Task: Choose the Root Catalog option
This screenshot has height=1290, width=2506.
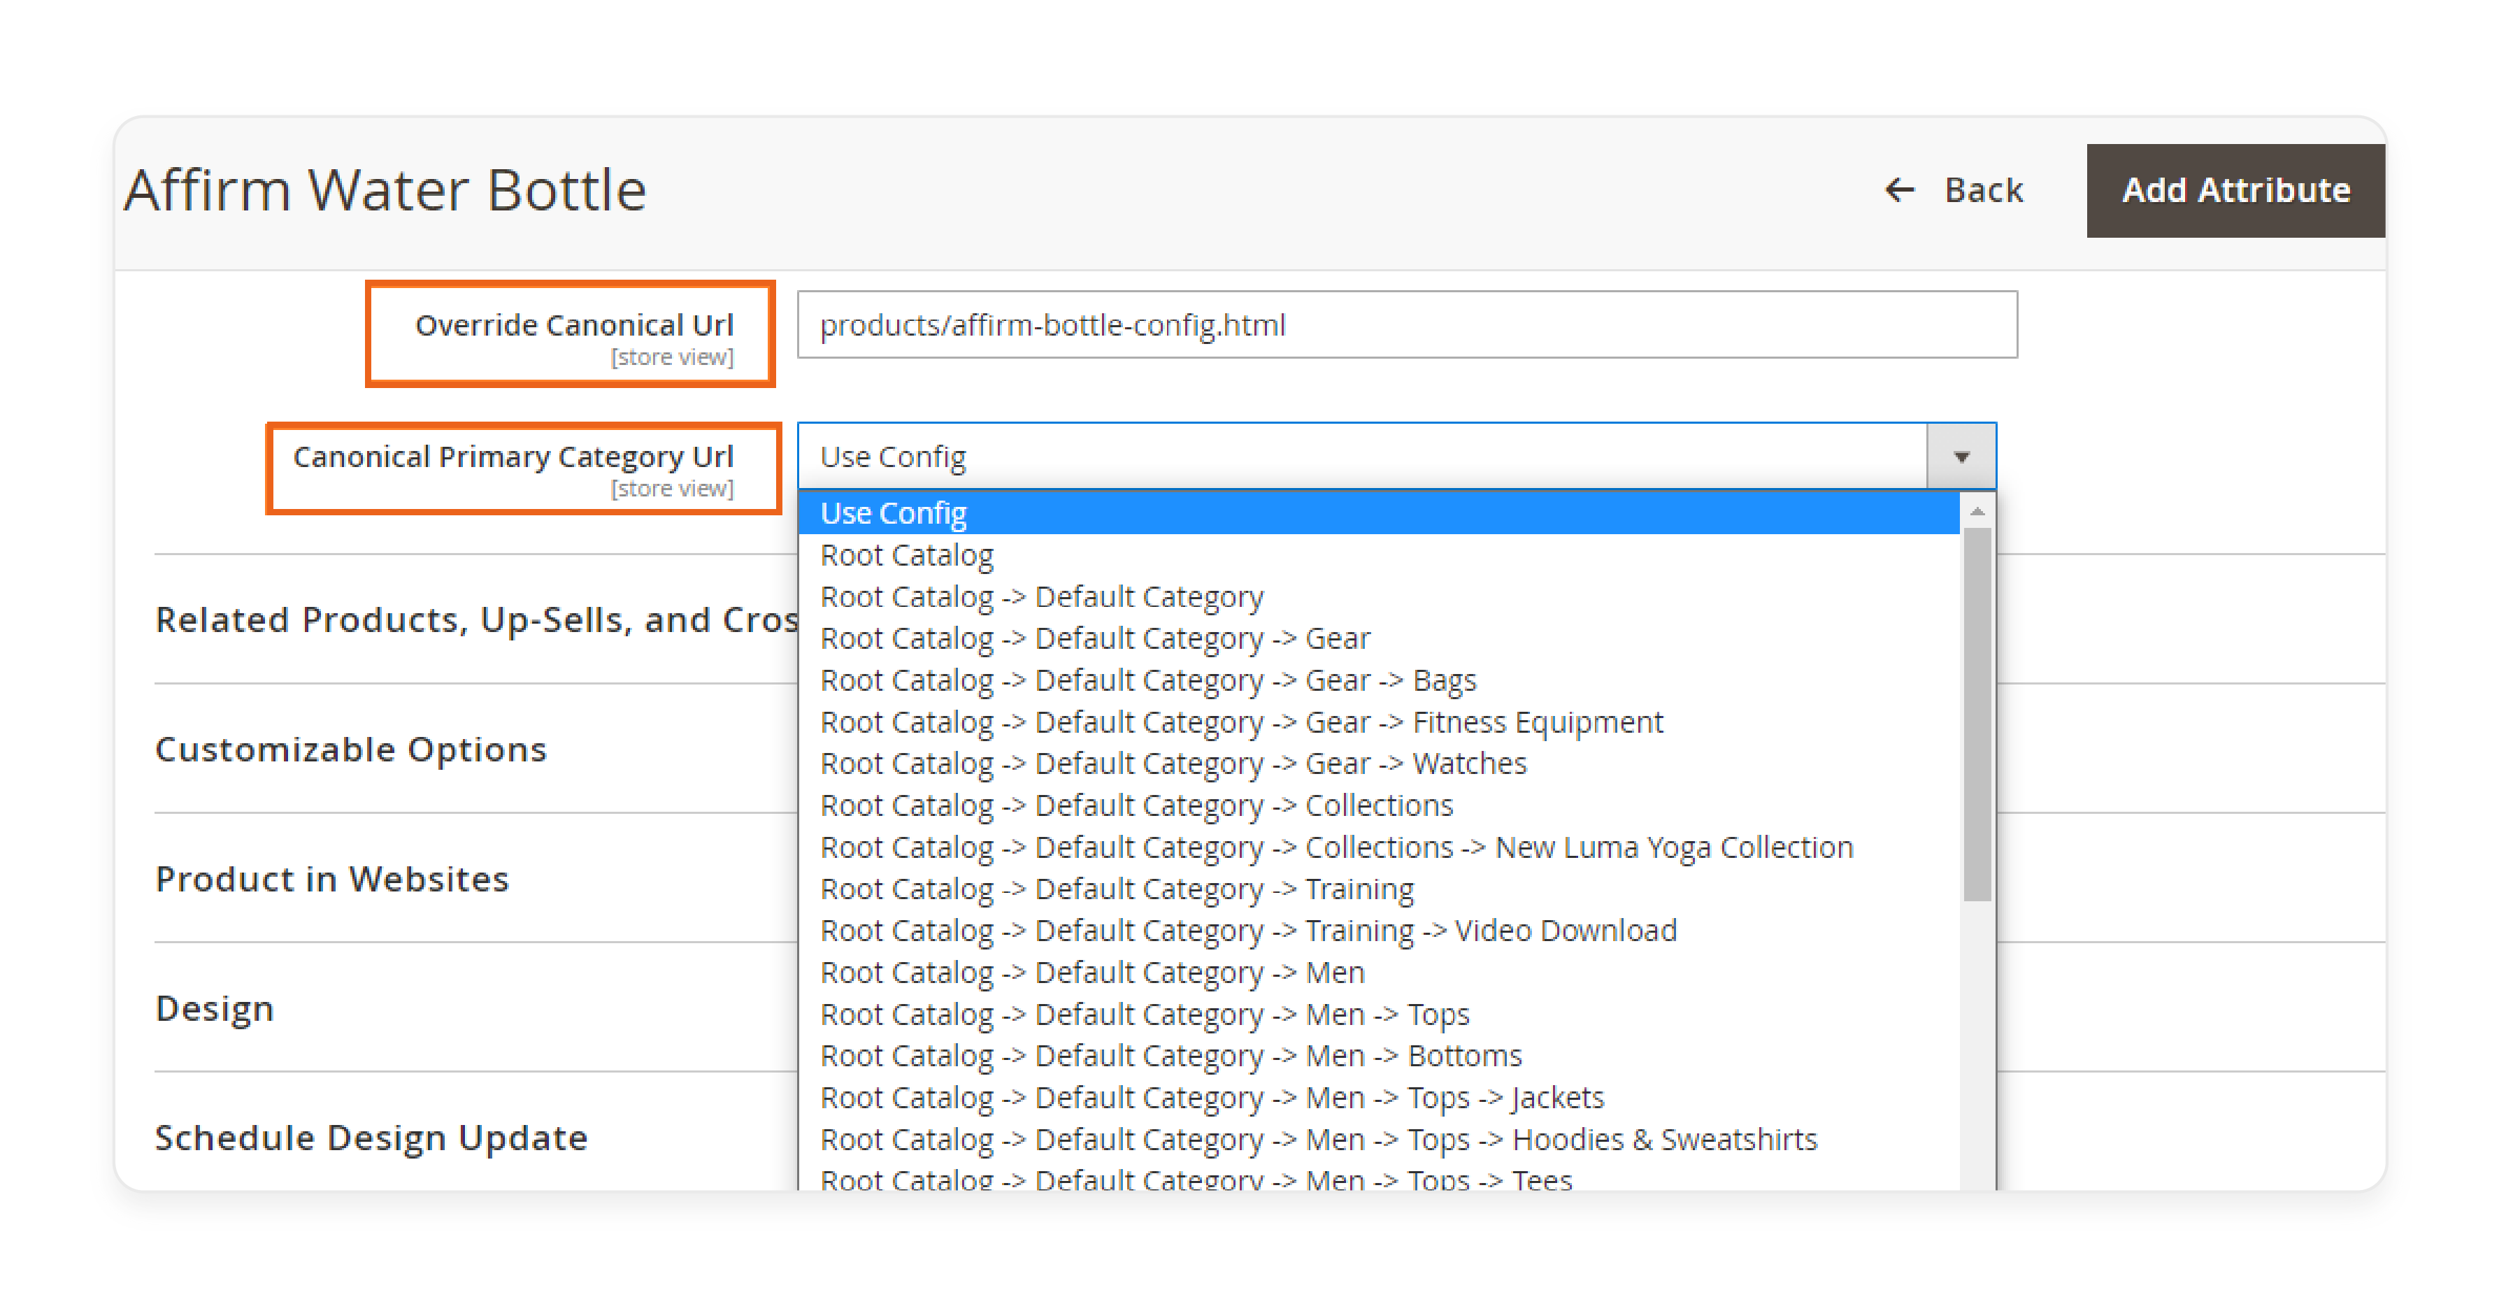Action: pyautogui.click(x=1378, y=554)
